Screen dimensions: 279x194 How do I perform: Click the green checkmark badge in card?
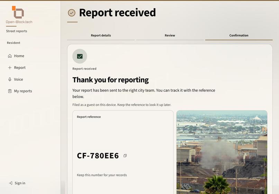coord(80,56)
